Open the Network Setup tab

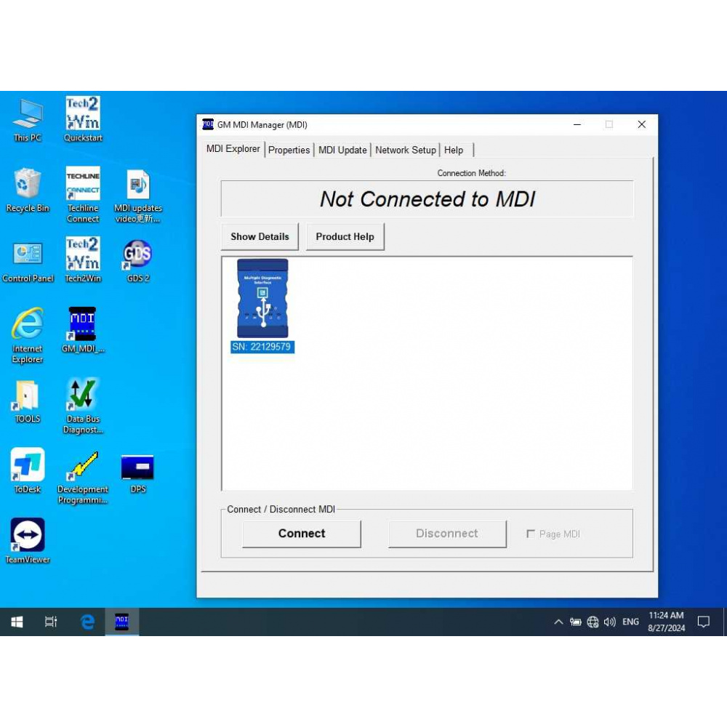405,150
